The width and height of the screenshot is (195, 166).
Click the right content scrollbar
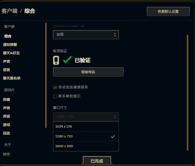click(x=187, y=93)
